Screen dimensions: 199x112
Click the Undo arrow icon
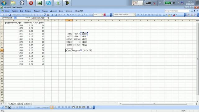pos(68,15)
